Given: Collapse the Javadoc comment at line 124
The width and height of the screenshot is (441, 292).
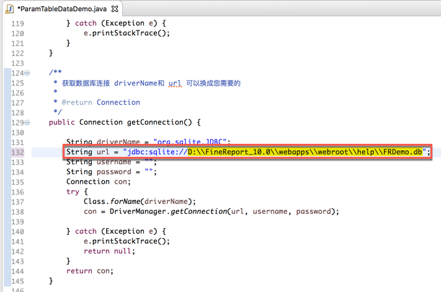Looking at the screenshot, I should tap(27, 73).
